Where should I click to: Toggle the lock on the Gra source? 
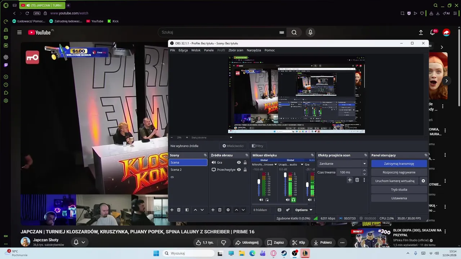click(x=245, y=162)
